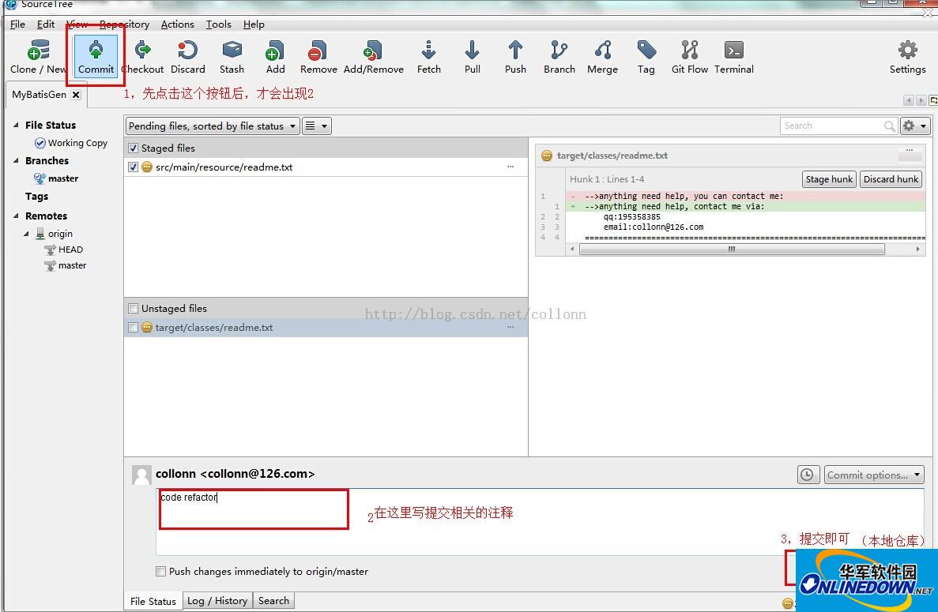This screenshot has width=938, height=612.
Task: Toggle the Unstaged files checkbox
Action: coord(134,309)
